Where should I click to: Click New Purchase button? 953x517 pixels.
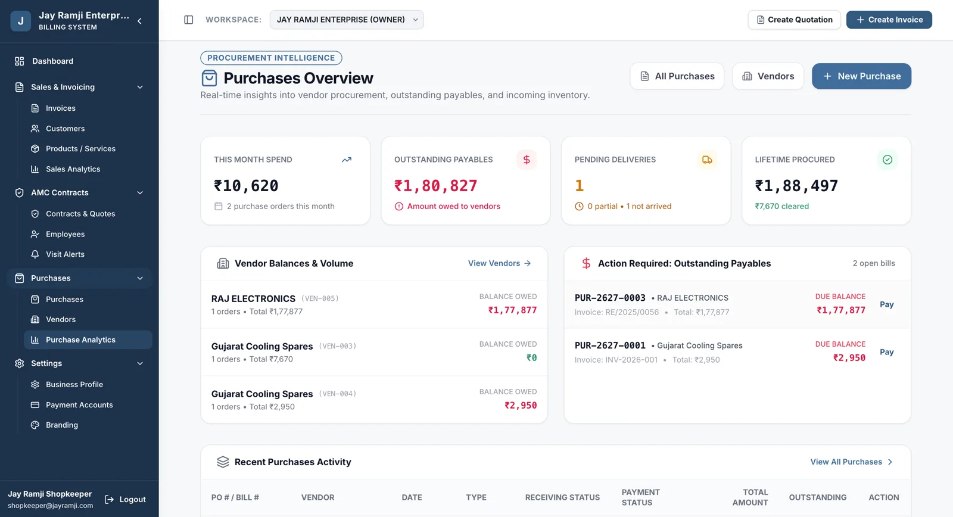click(861, 76)
